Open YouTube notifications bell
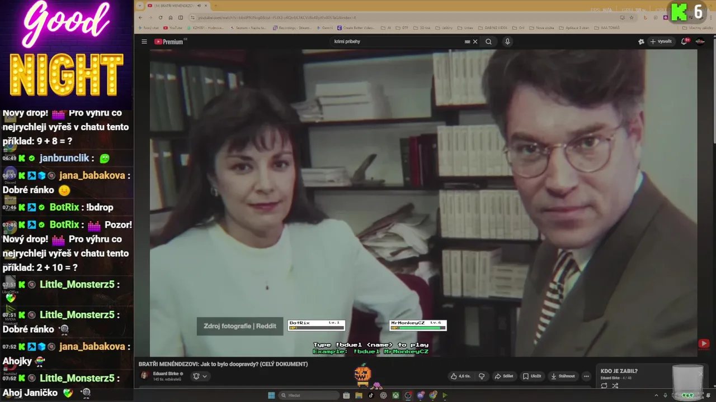 point(684,41)
